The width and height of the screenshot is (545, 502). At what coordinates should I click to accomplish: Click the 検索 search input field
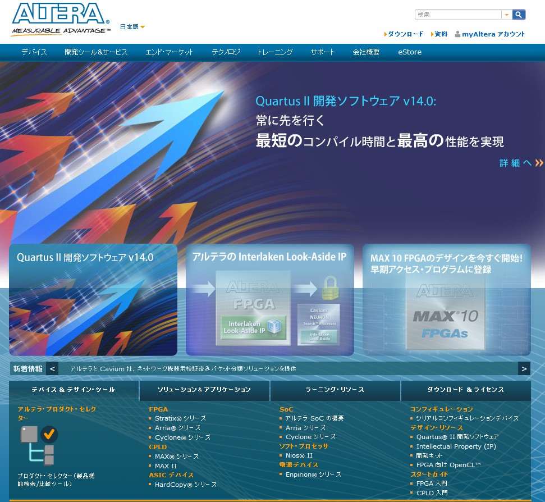458,15
